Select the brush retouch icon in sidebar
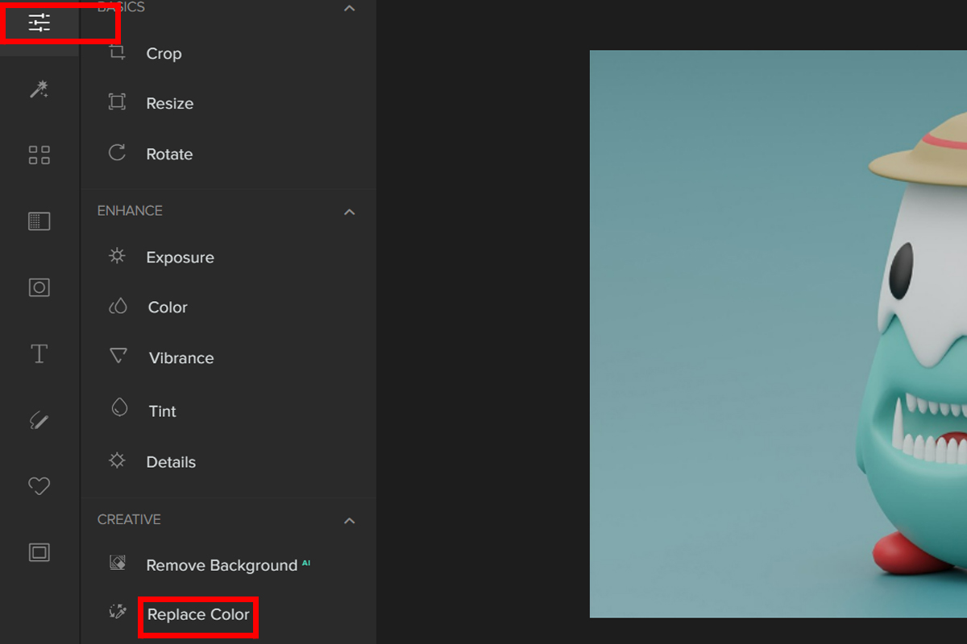The width and height of the screenshot is (967, 644). (x=39, y=420)
